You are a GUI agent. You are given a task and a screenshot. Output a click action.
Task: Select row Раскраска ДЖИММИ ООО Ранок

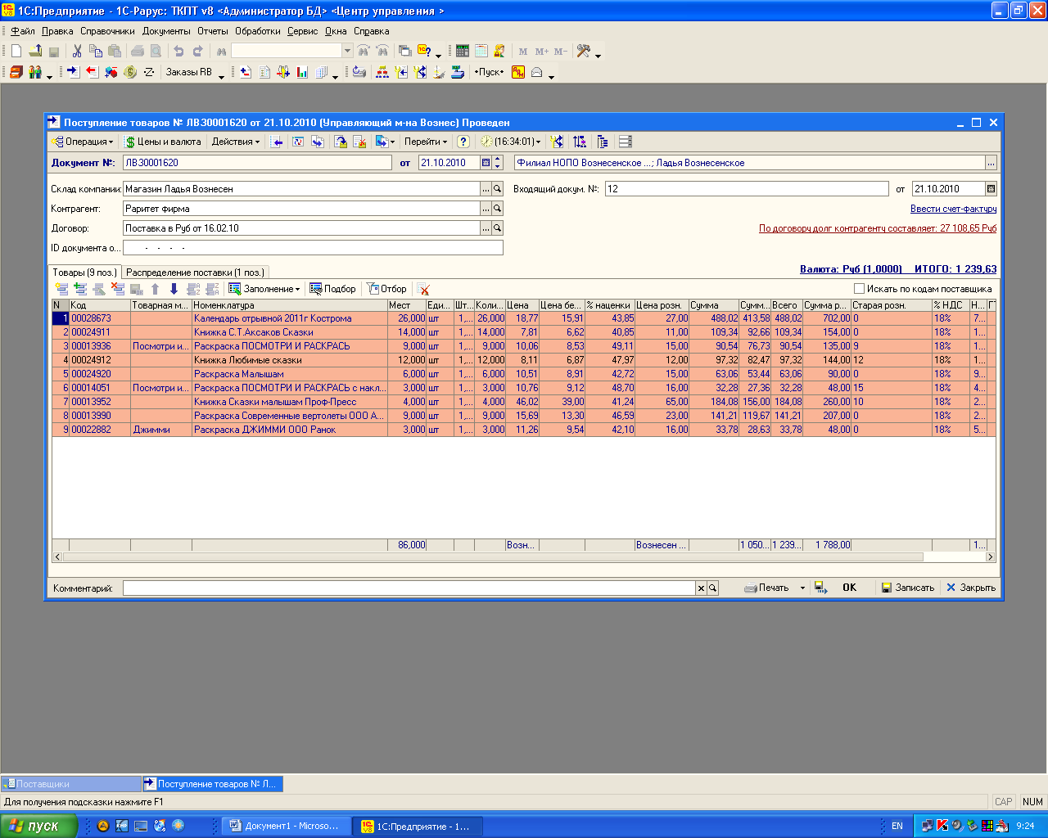(524, 430)
